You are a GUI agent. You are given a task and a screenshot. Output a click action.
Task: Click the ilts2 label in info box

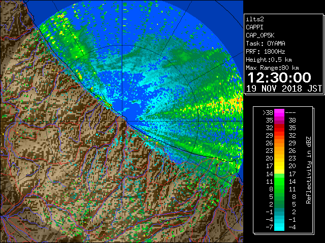point(255,19)
